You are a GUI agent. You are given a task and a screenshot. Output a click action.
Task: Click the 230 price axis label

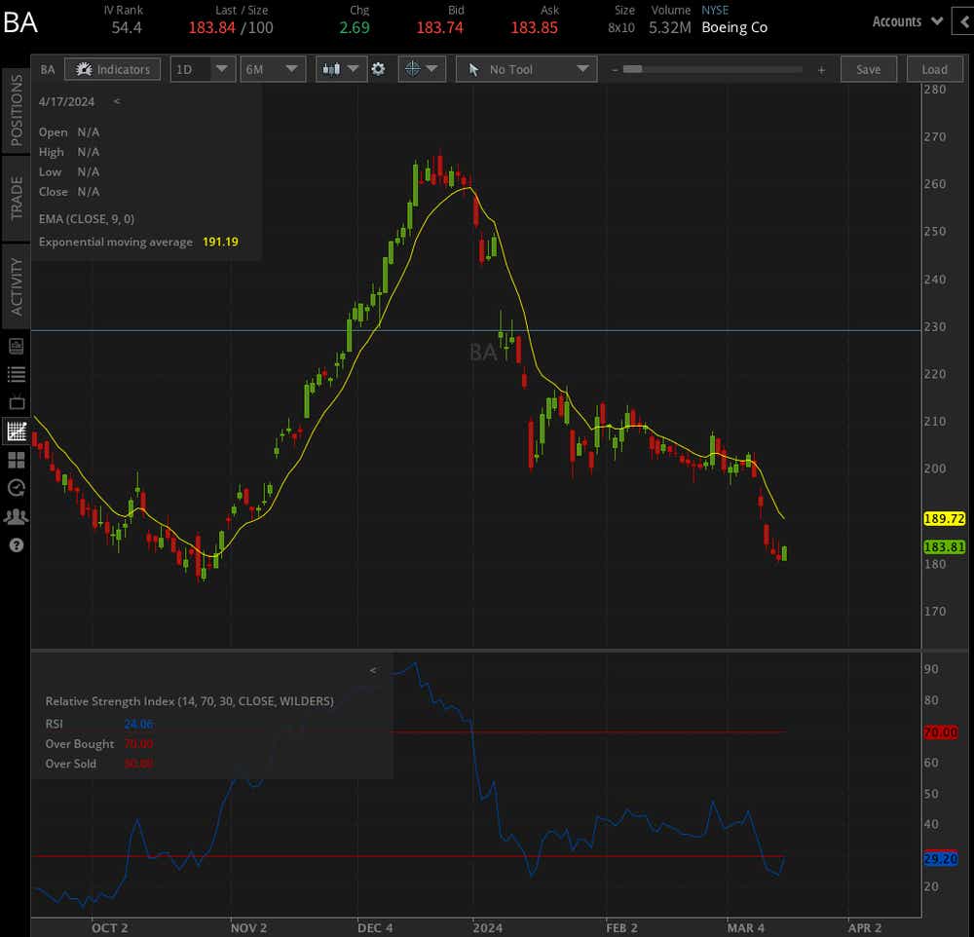[935, 327]
